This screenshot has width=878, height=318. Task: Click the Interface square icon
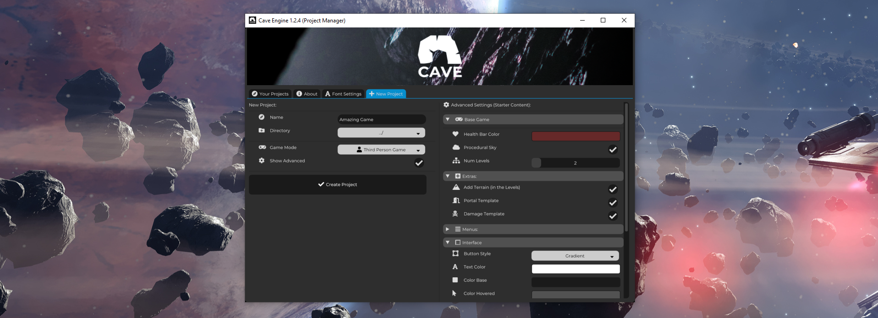tap(458, 243)
